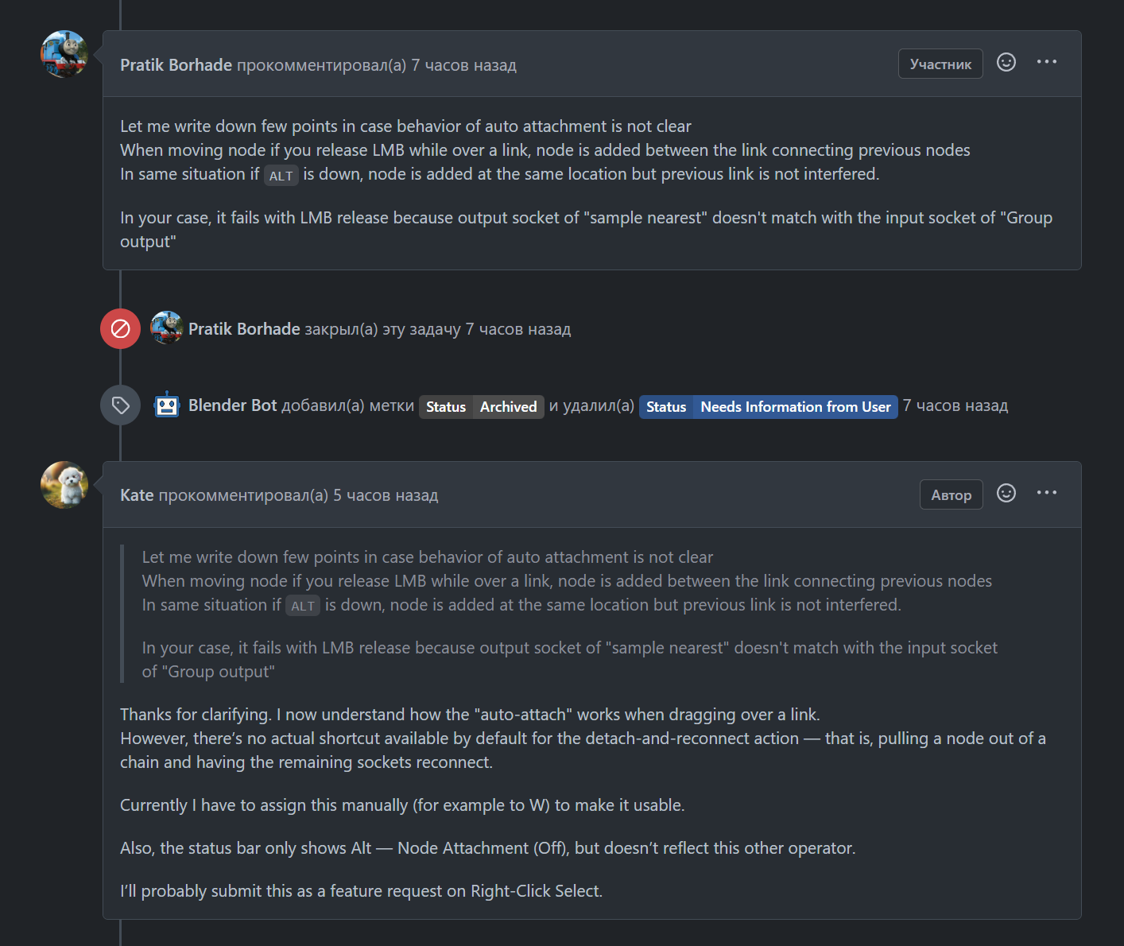Click the 5 часов назад timestamp
The width and height of the screenshot is (1124, 946).
click(386, 495)
